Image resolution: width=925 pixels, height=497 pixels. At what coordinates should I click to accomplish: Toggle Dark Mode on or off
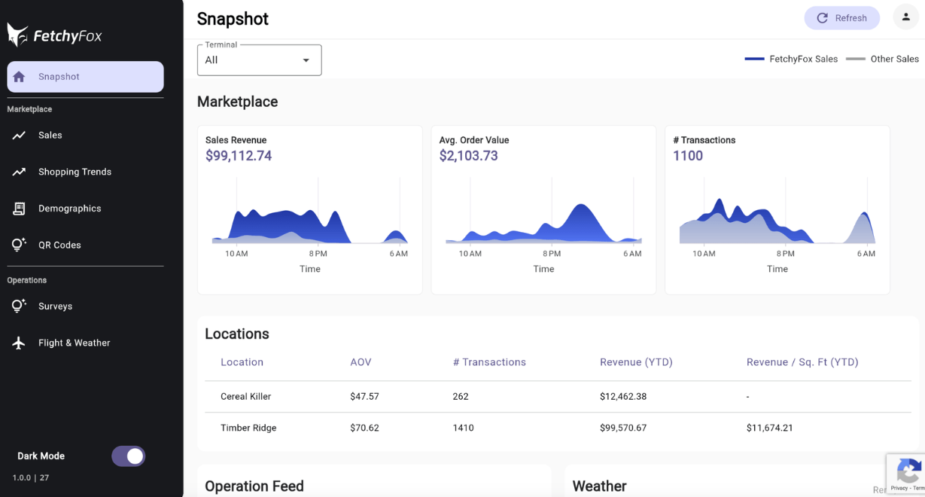(129, 456)
